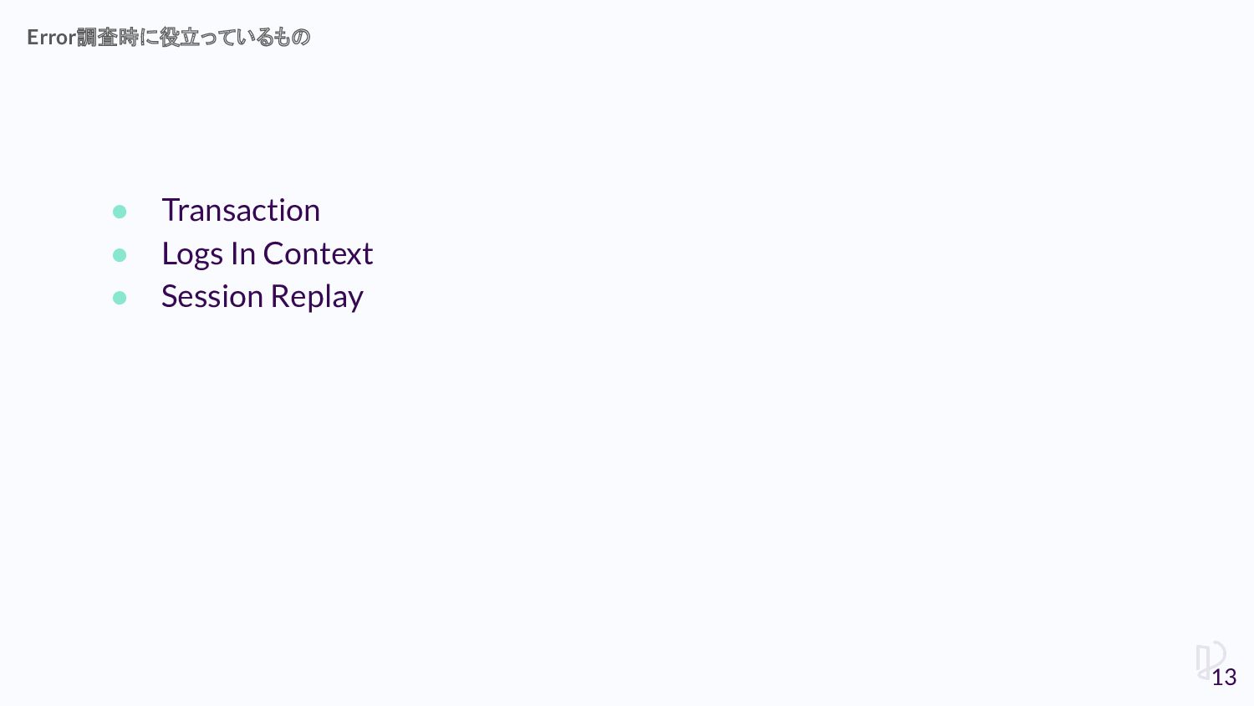Click the end of the word Transaction
1254x706 pixels.
[313, 211]
